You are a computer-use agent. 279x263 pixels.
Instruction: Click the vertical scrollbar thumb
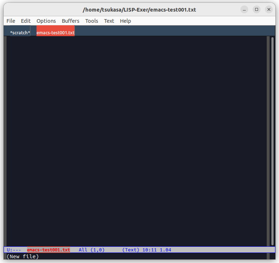[272, 141]
